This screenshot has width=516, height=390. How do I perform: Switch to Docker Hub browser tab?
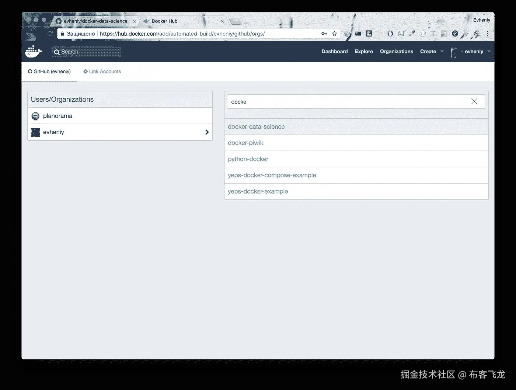coord(183,21)
